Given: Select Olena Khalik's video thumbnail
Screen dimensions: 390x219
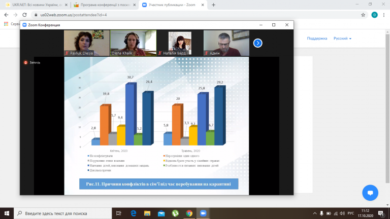Looking at the screenshot, I should [x=134, y=43].
